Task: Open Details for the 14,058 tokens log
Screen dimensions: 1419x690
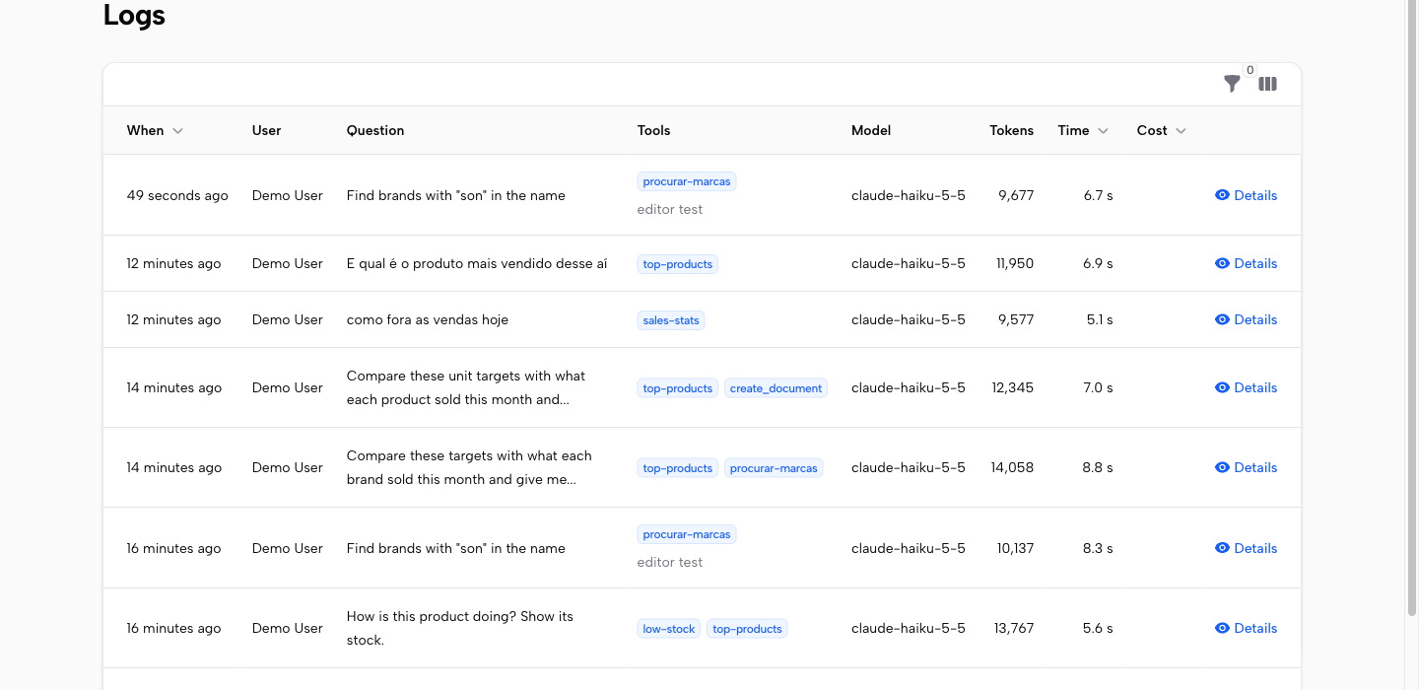Action: 1246,467
